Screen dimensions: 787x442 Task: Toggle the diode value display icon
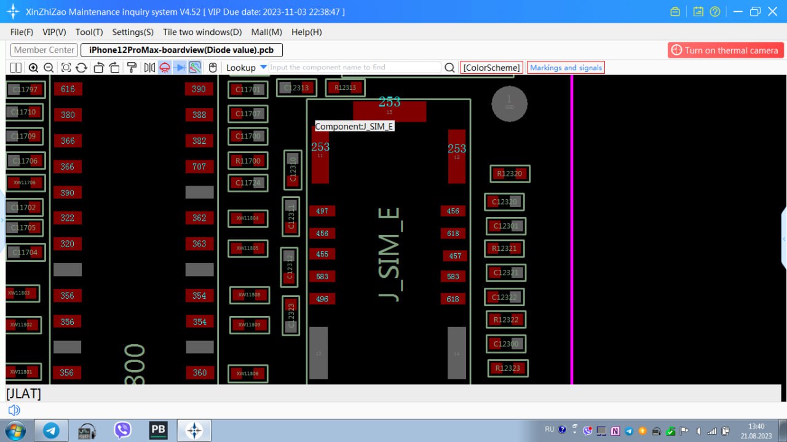click(x=180, y=68)
